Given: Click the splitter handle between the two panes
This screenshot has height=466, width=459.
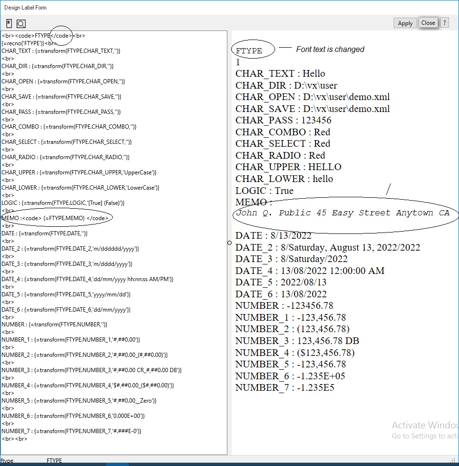Looking at the screenshot, I should [x=229, y=243].
